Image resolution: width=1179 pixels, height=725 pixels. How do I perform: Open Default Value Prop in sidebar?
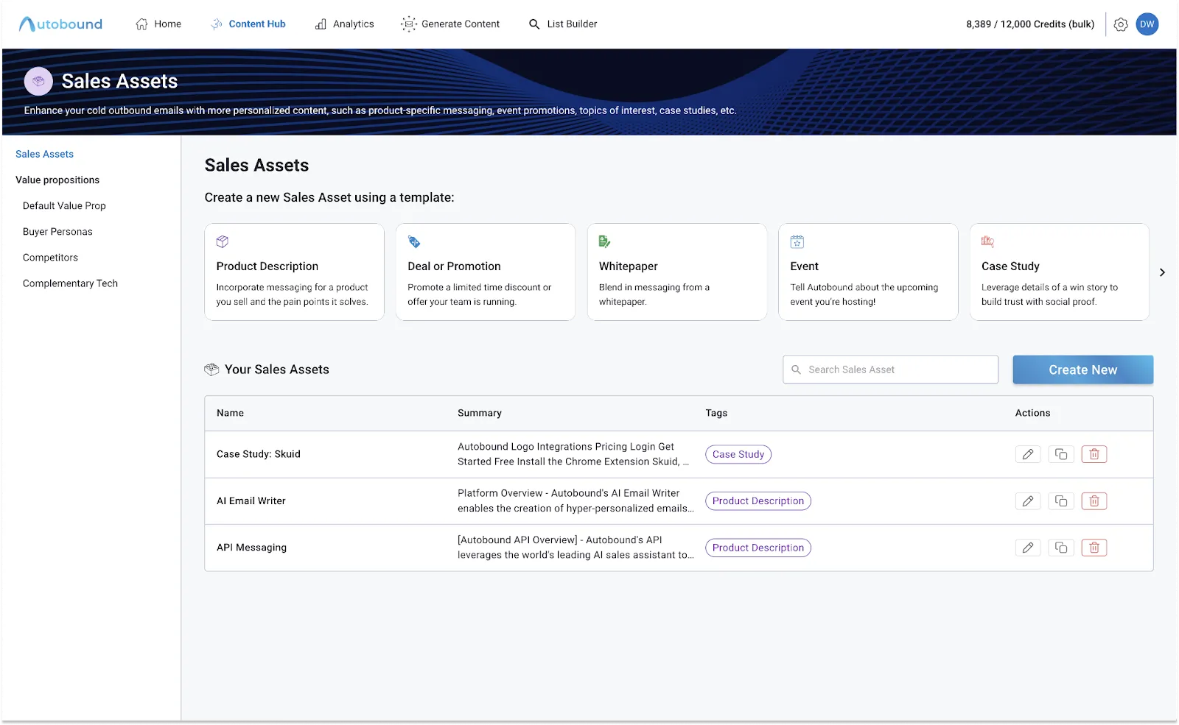pos(64,205)
